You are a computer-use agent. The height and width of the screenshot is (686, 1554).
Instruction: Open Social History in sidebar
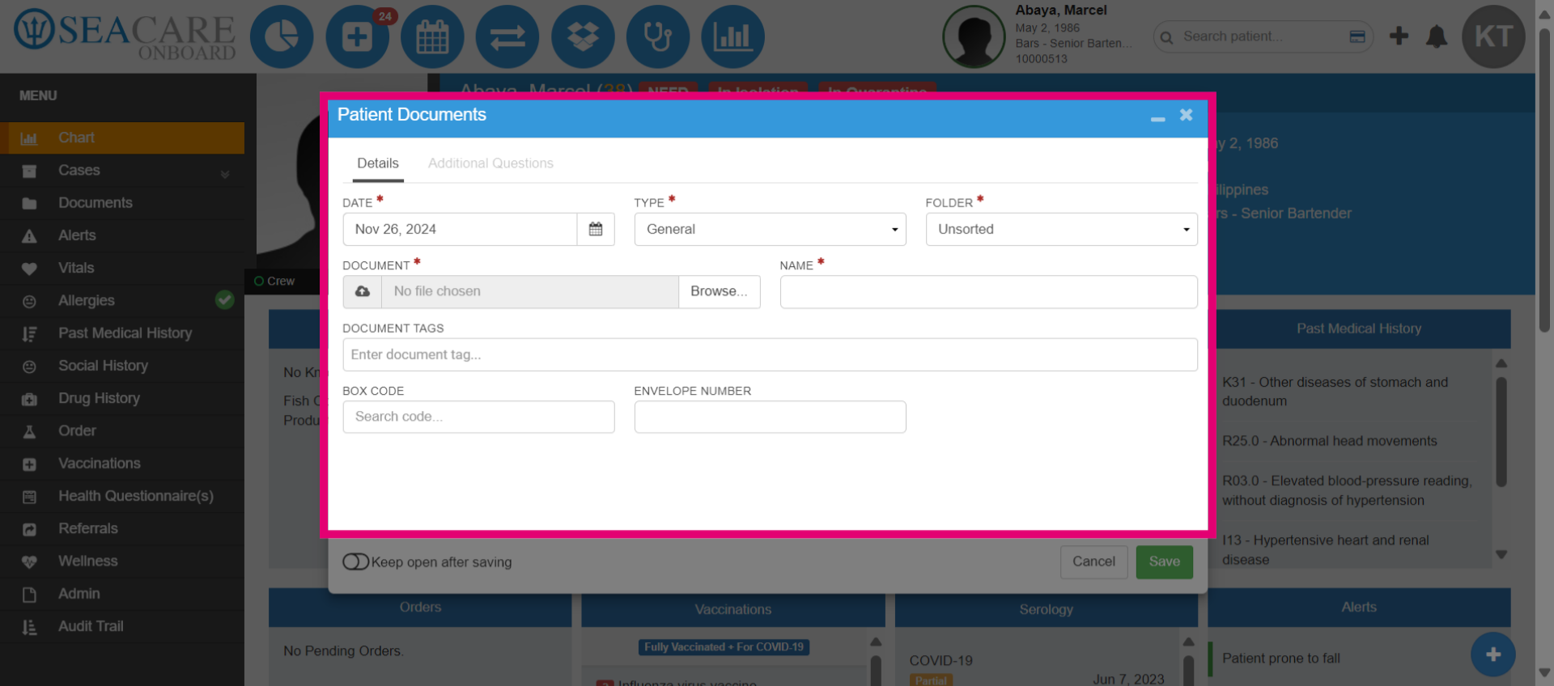[x=122, y=366]
